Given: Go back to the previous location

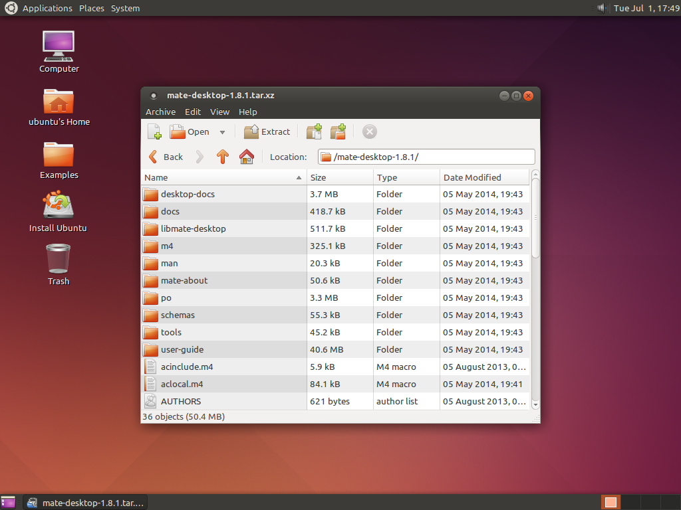Looking at the screenshot, I should (165, 157).
